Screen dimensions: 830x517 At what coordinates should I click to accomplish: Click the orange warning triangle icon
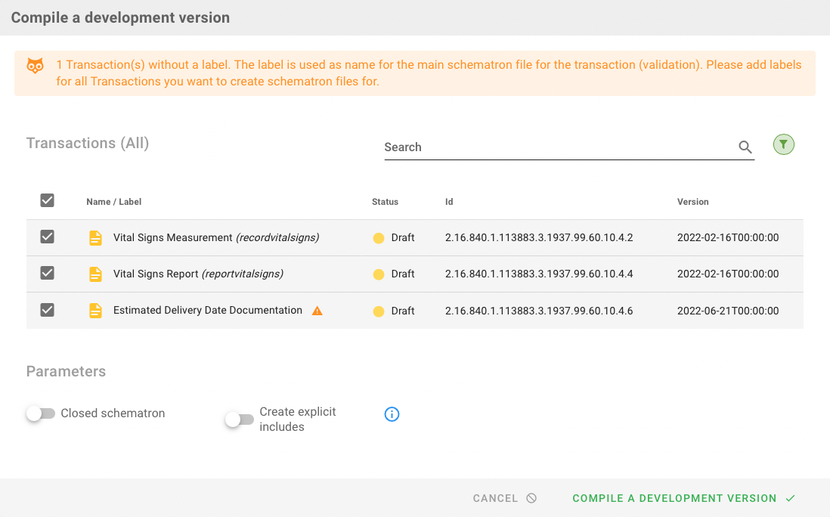pyautogui.click(x=317, y=311)
